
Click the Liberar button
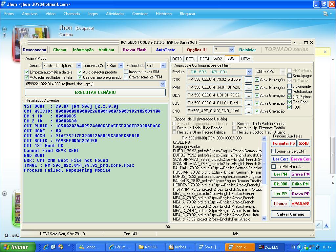(x=281, y=203)
